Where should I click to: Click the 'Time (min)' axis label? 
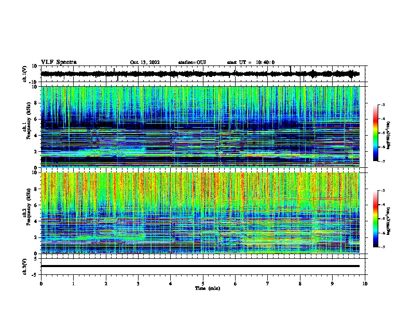(208, 288)
